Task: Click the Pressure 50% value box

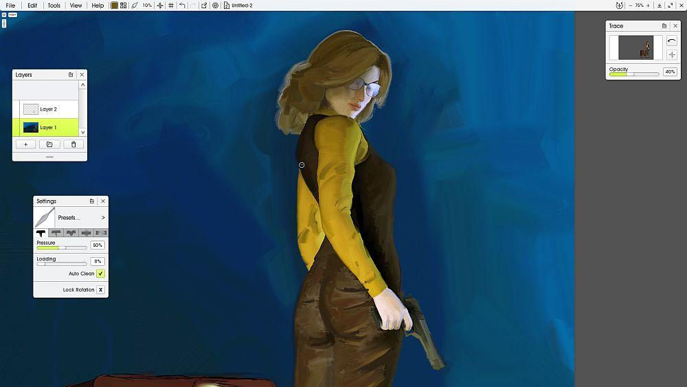Action: [98, 245]
